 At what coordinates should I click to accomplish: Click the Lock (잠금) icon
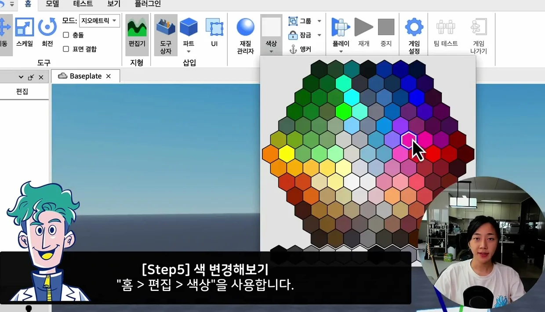(293, 35)
